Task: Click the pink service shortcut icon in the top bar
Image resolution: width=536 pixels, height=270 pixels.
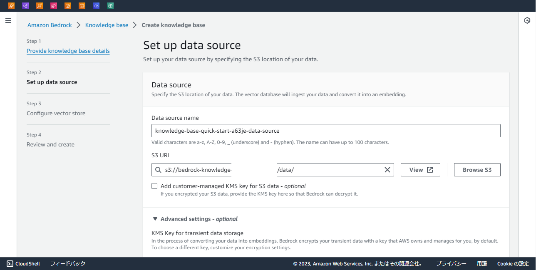Action: tap(54, 6)
